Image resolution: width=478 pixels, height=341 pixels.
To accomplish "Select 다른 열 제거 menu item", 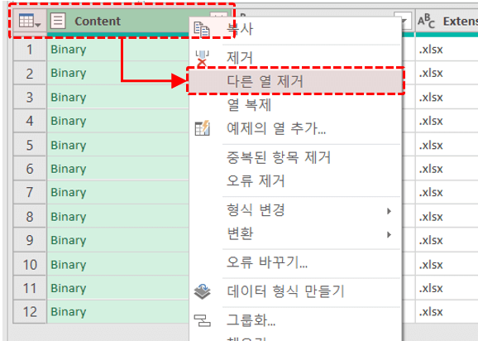I will [295, 81].
